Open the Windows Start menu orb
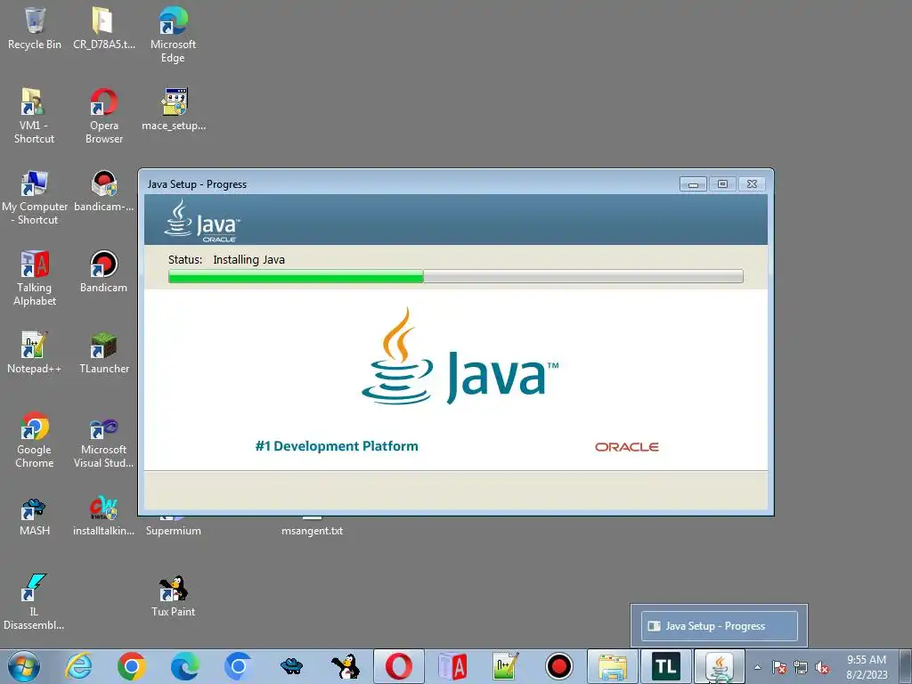Image resolution: width=912 pixels, height=684 pixels. [24, 666]
